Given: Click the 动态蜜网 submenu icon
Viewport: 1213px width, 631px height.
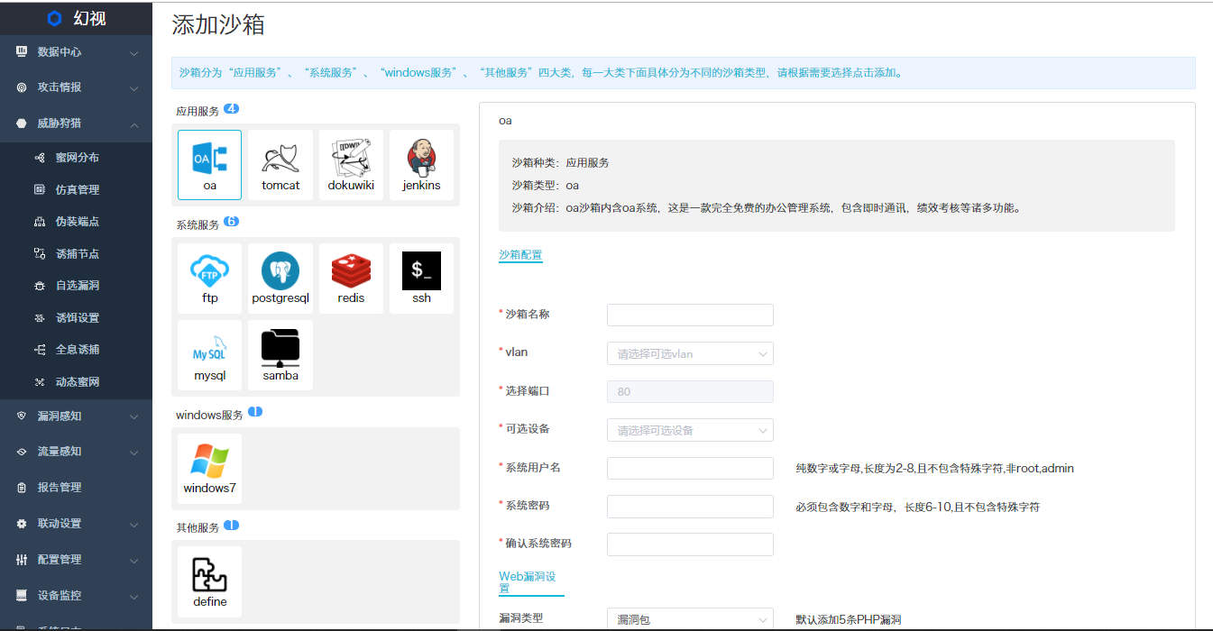Looking at the screenshot, I should [x=40, y=382].
